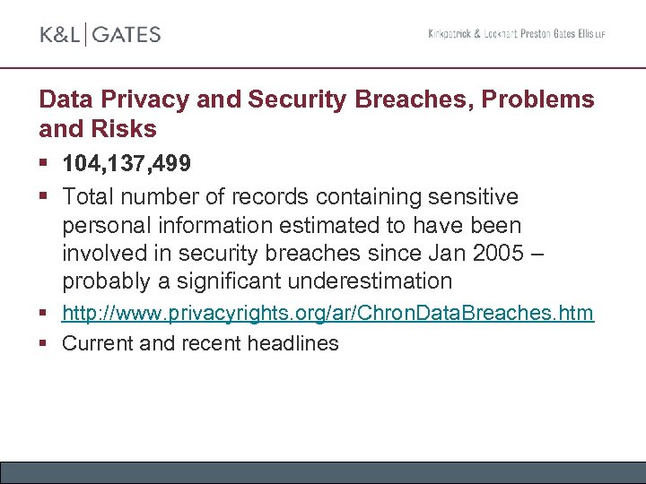
Task: Click 'K&L' in the header logo
Action: coord(58,35)
